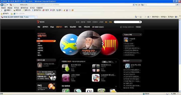Go back with the browser Back arrow
181x95 pixels.
2,5
